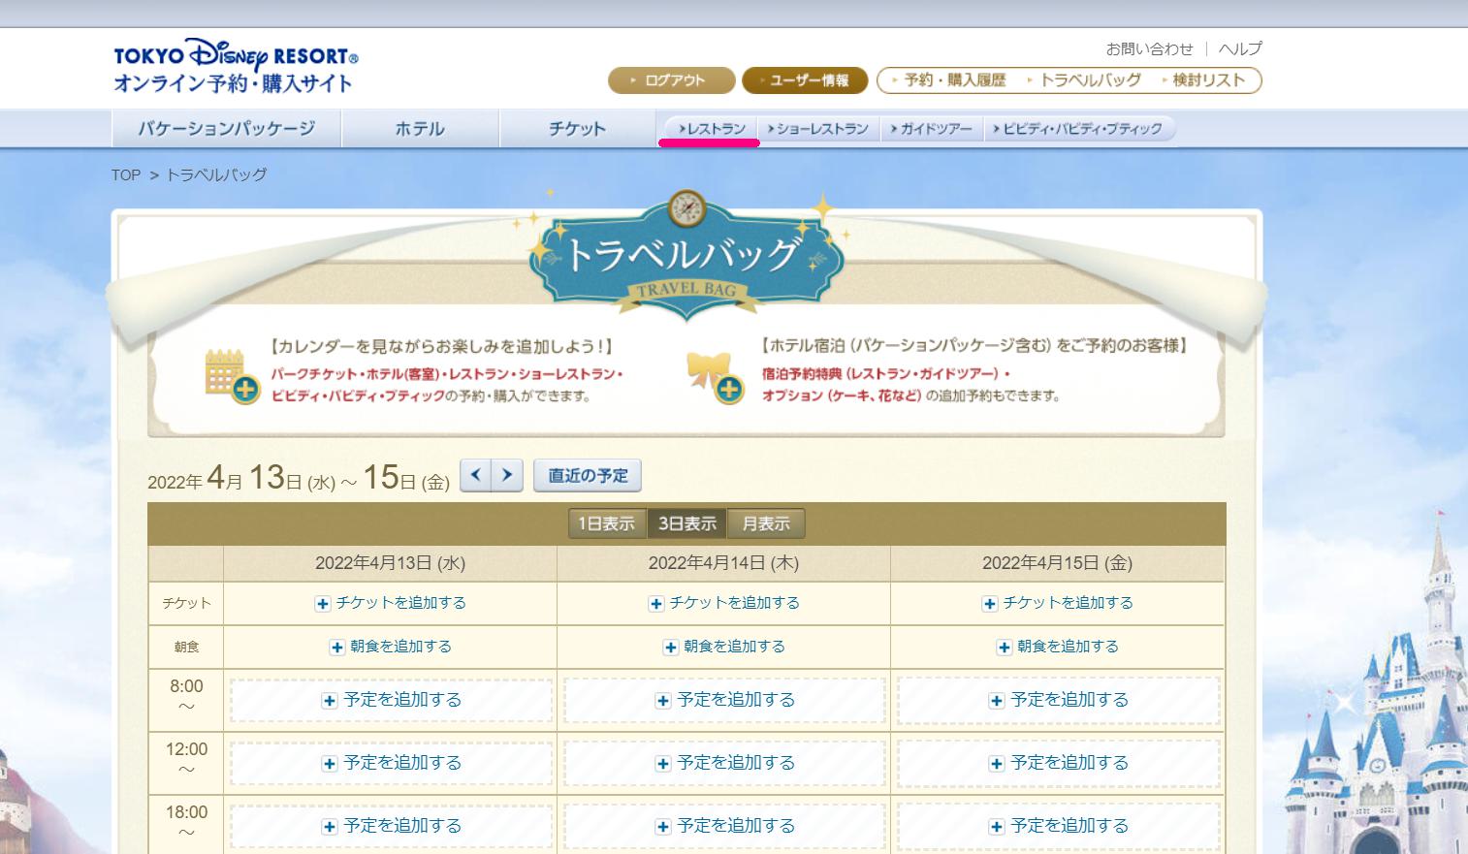Add 18:00 plan plus icon April 15

(x=997, y=827)
